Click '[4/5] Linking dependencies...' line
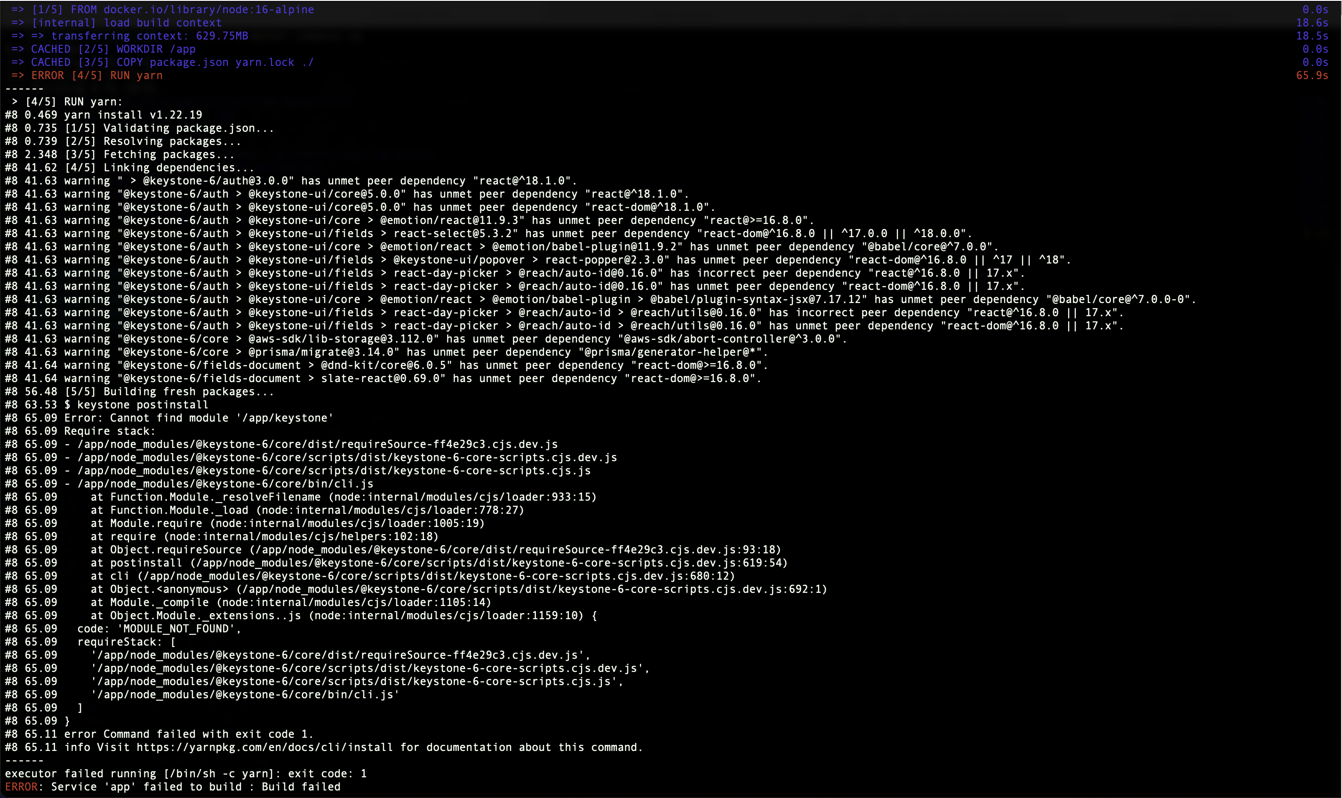1342x798 pixels. pos(129,168)
